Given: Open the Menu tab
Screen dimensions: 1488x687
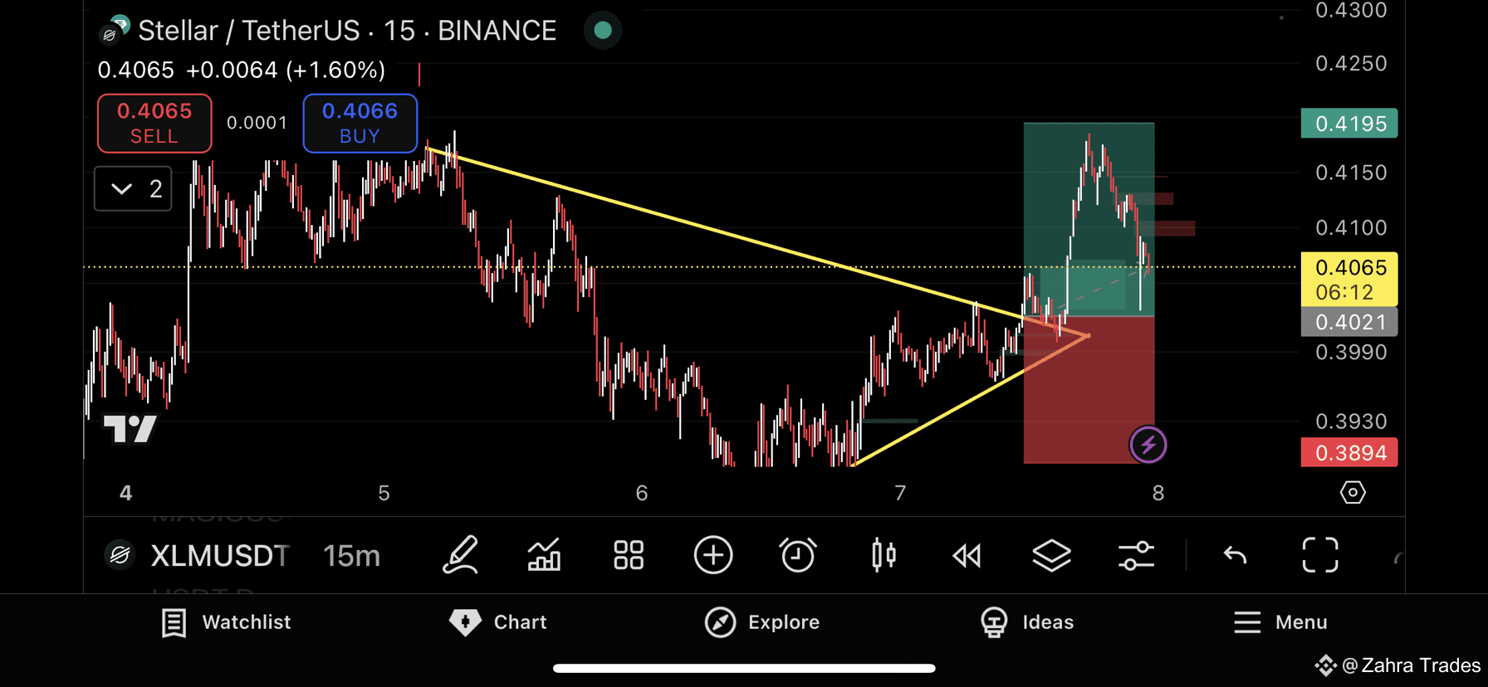Looking at the screenshot, I should (x=1280, y=622).
